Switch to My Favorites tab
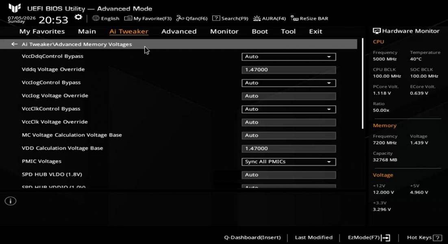The height and width of the screenshot is (244, 448). pos(42,31)
